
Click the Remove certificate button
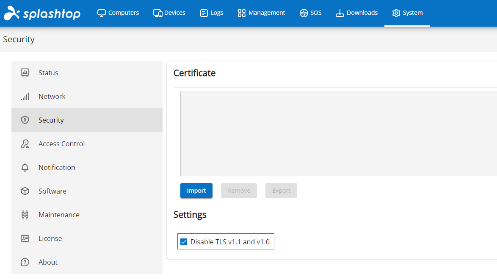click(x=239, y=191)
